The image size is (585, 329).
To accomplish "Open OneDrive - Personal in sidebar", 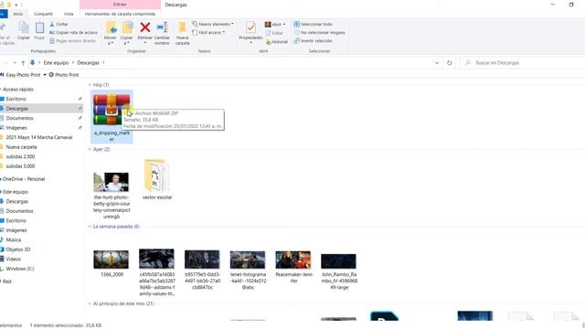I will pos(24,179).
